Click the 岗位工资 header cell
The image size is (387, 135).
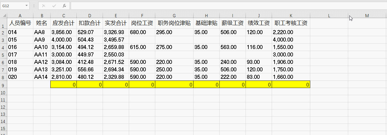coord(142,24)
